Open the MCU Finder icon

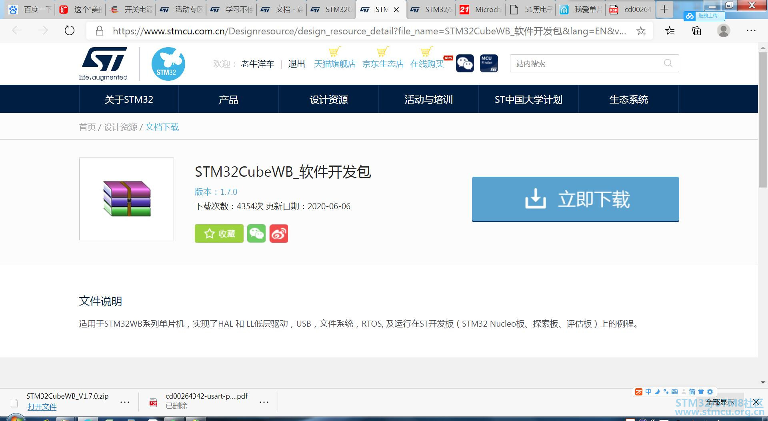pos(489,64)
